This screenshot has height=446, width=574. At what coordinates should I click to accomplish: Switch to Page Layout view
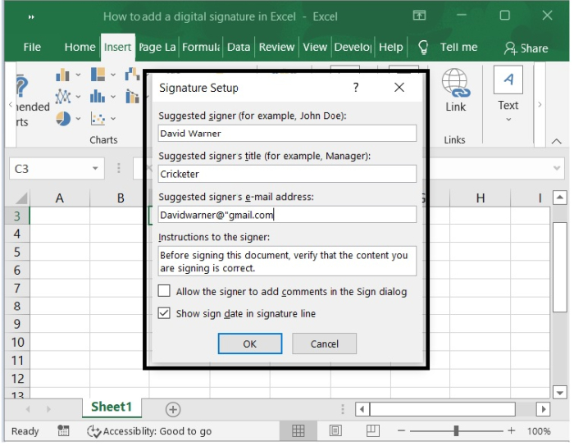[x=335, y=431]
